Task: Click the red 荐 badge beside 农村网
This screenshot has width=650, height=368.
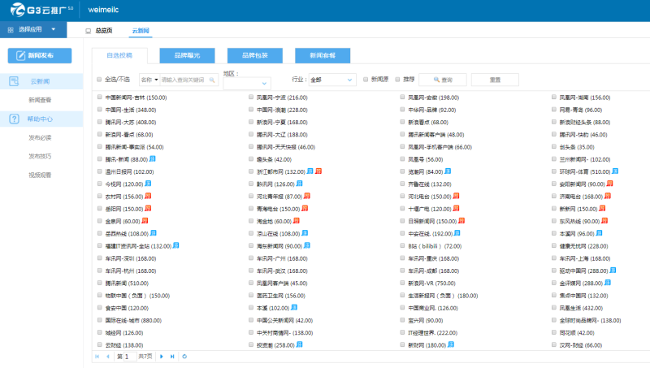Action: [x=148, y=196]
